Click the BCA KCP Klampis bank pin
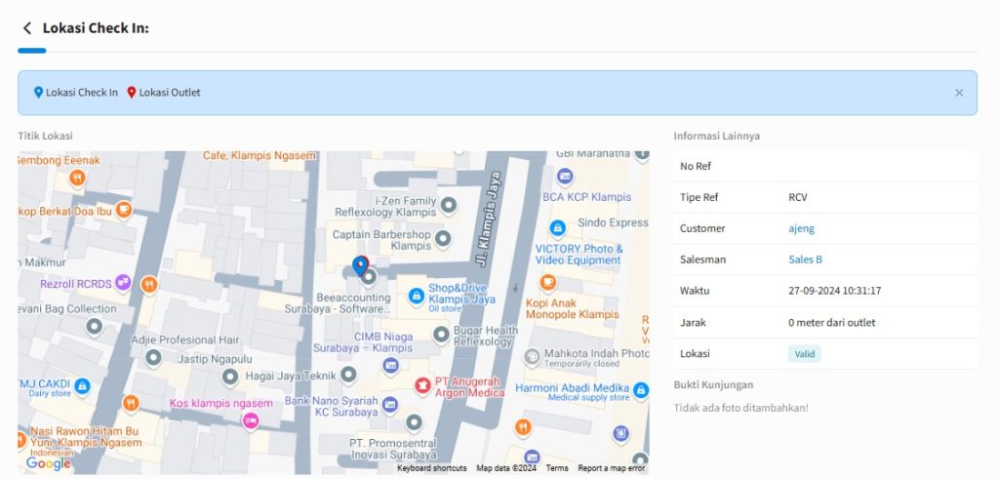The height and width of the screenshot is (479, 999). (565, 177)
